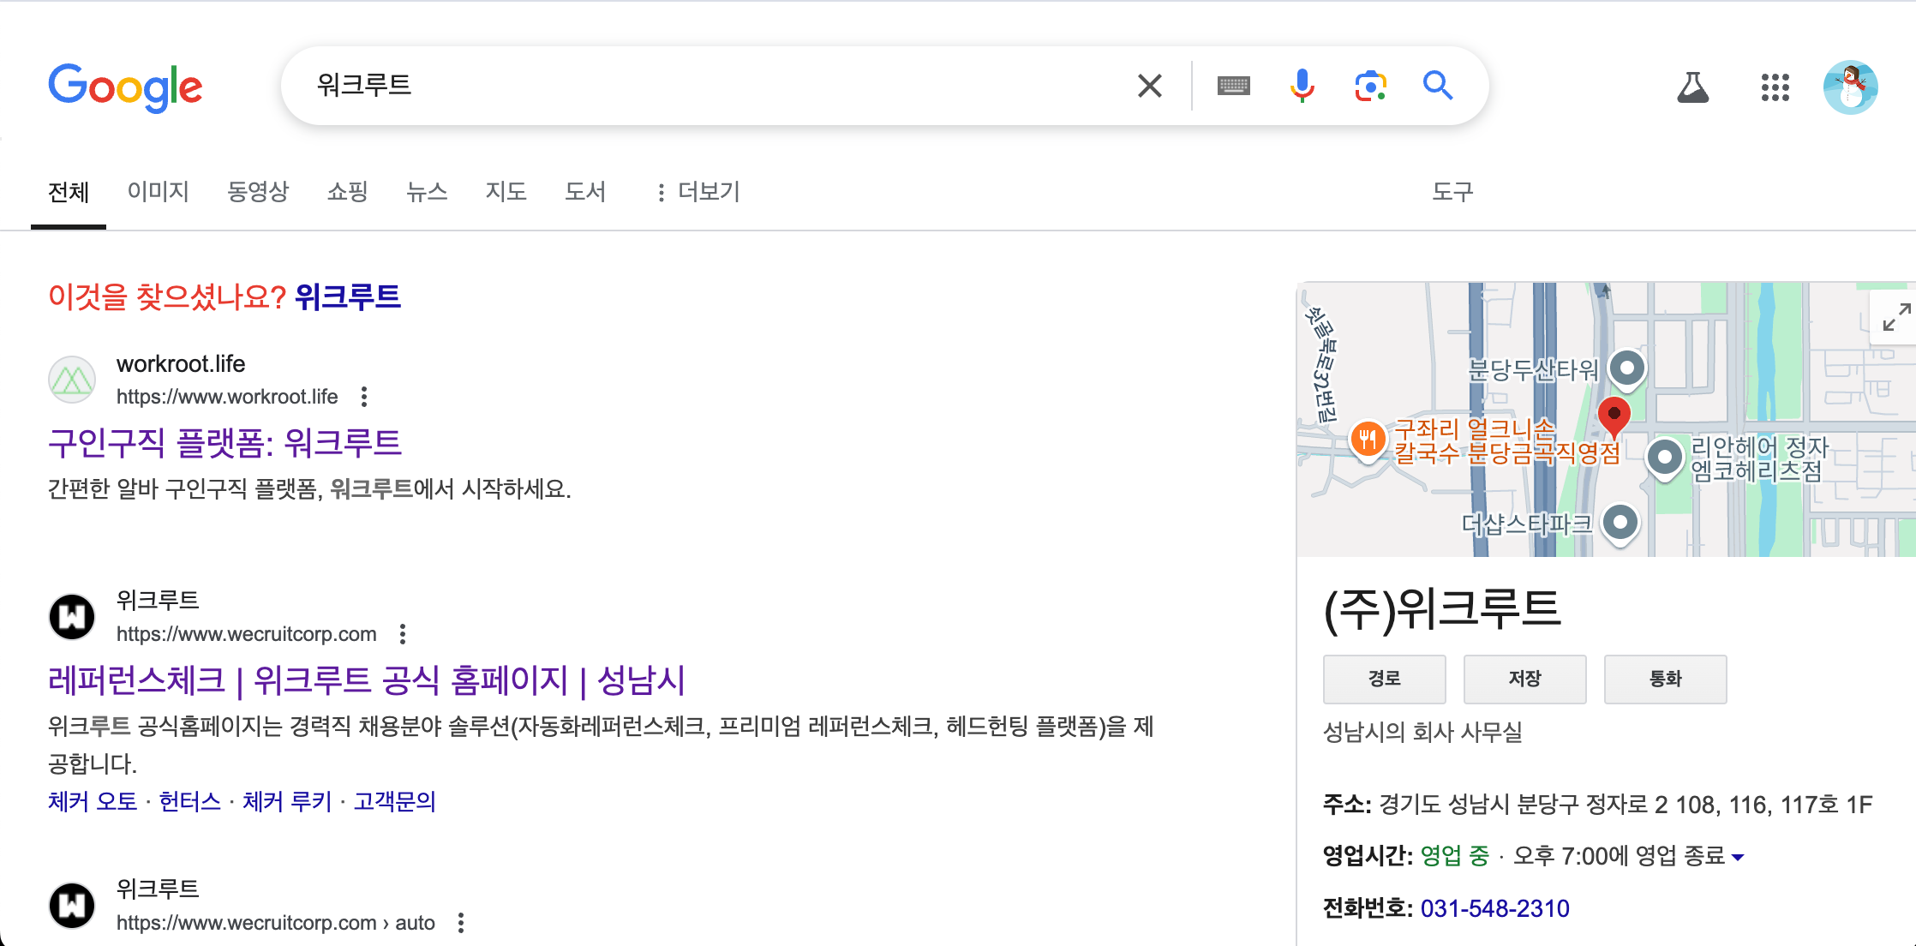Open the 헌터스 sitelink
Image resolution: width=1916 pixels, height=946 pixels.
coord(189,801)
